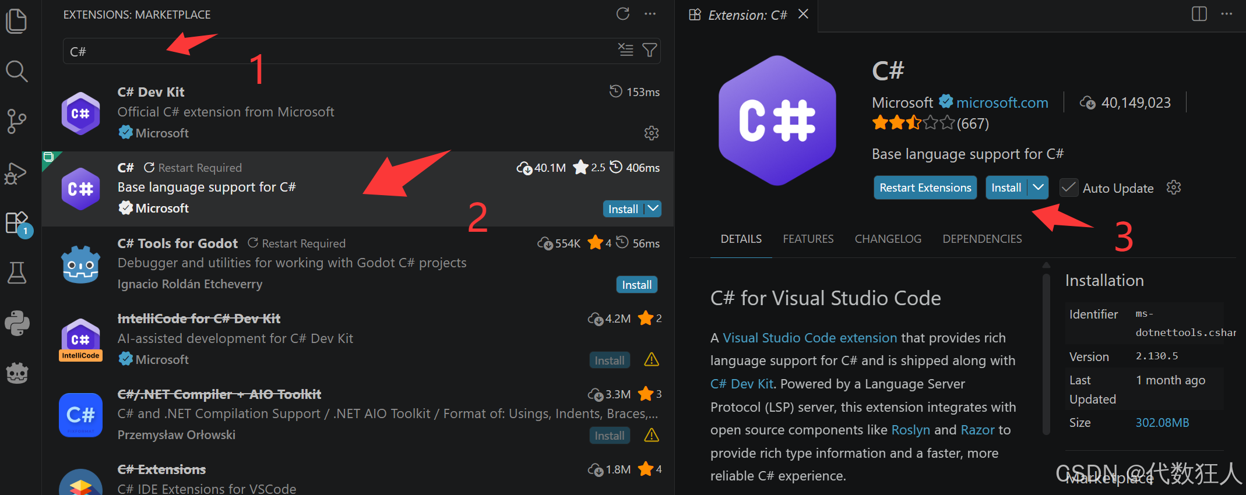Open the Razor link
The width and height of the screenshot is (1246, 495).
977,430
